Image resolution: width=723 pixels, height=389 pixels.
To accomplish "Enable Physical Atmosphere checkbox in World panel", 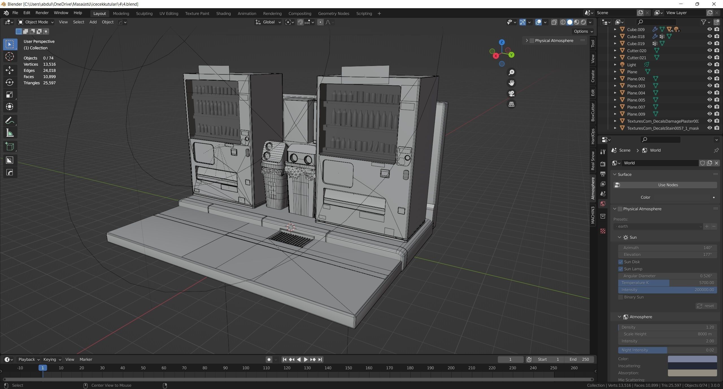I will [x=620, y=209].
